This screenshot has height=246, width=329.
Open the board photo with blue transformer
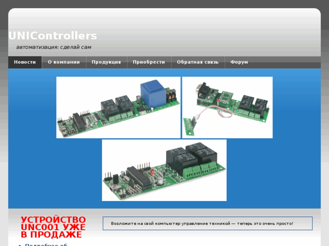(118, 107)
